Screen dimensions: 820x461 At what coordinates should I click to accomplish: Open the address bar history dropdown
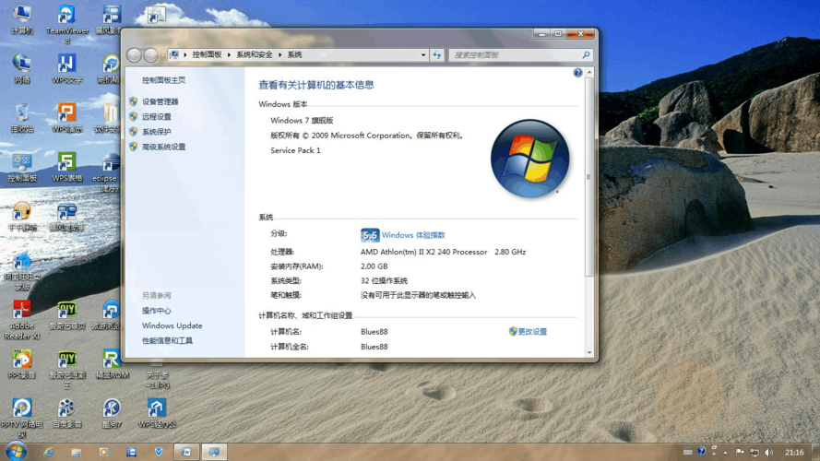[423, 55]
